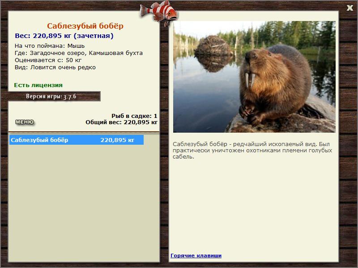Click the blue Вес: 220,895 кг line

64,36
